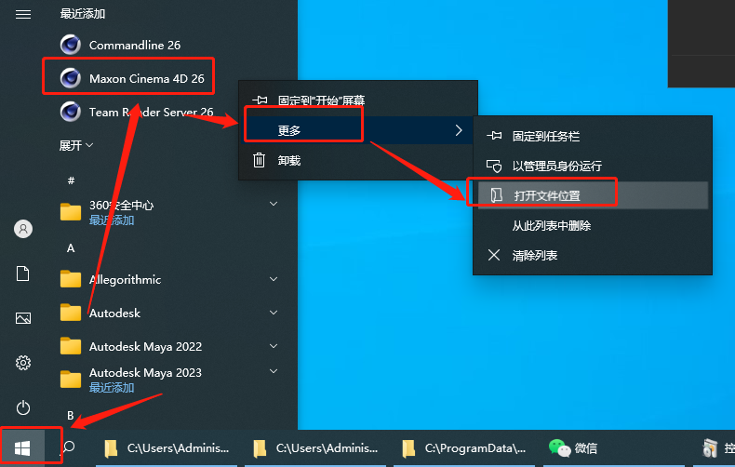Choose 清除列表 option

click(593, 256)
